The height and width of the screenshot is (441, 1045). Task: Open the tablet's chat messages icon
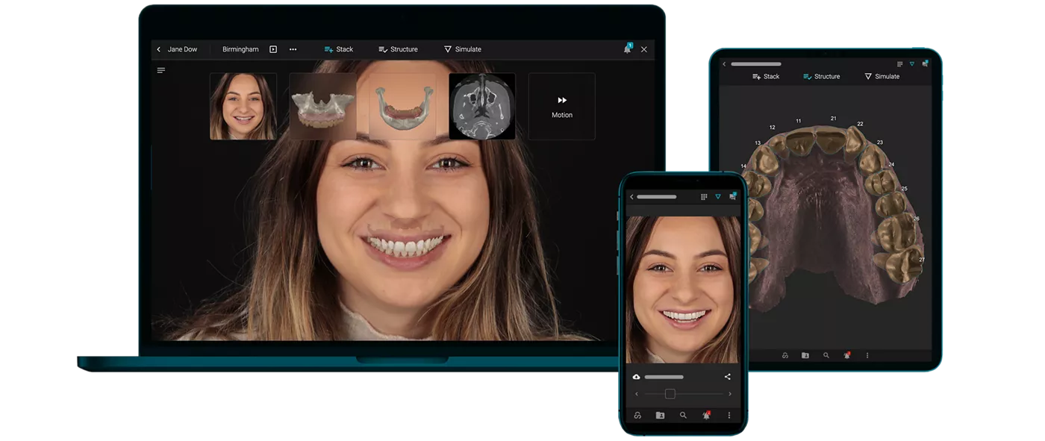(926, 63)
